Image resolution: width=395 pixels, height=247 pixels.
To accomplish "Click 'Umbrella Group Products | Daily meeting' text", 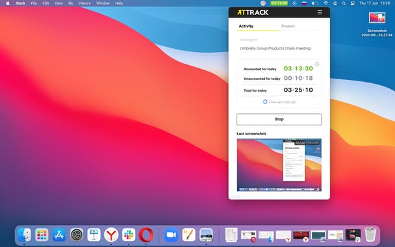I will point(275,48).
